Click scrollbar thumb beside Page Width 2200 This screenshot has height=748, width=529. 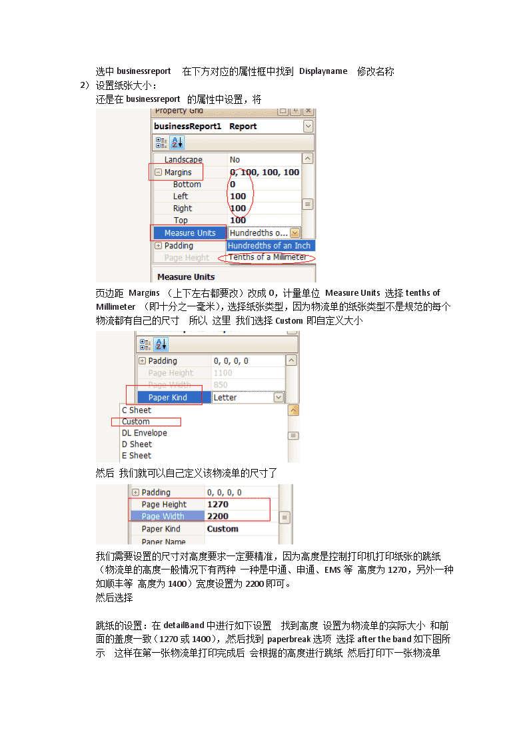[x=284, y=518]
